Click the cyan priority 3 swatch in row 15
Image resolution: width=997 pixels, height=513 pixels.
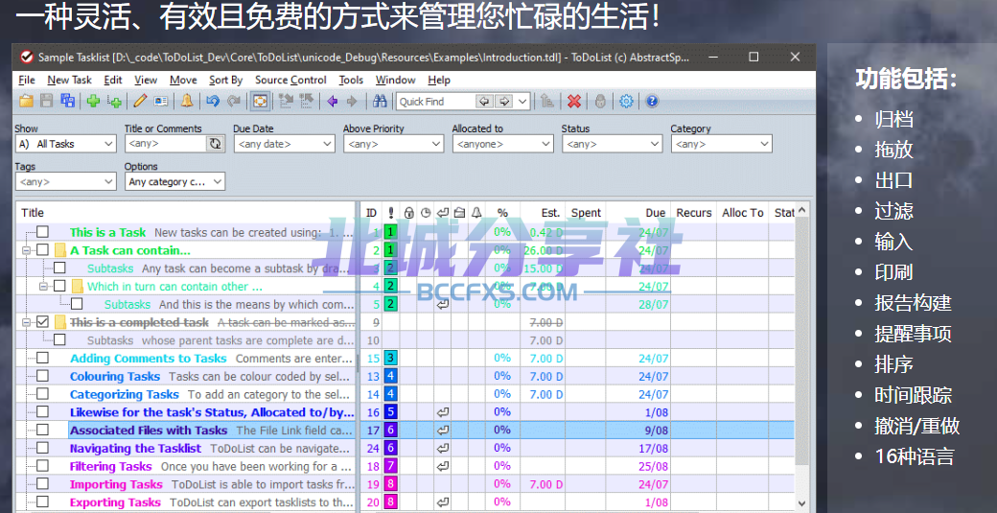[391, 359]
